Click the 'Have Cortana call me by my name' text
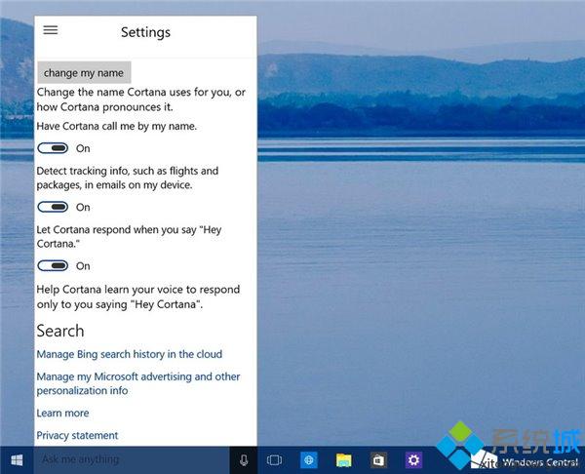585x474 pixels. (x=117, y=126)
